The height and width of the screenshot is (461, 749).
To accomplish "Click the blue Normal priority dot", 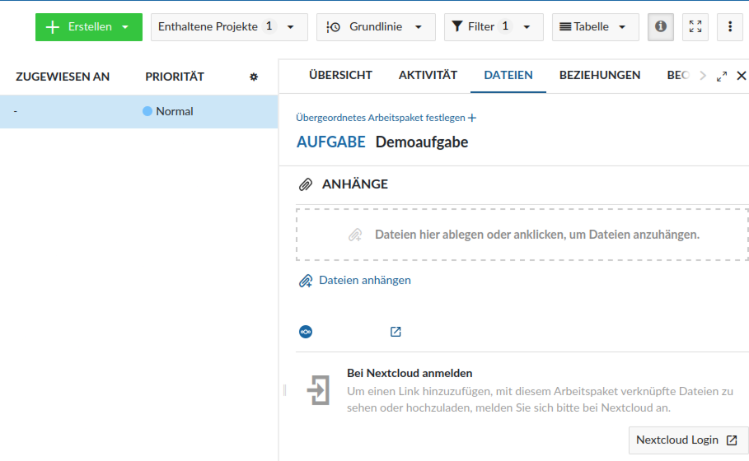I will [147, 111].
